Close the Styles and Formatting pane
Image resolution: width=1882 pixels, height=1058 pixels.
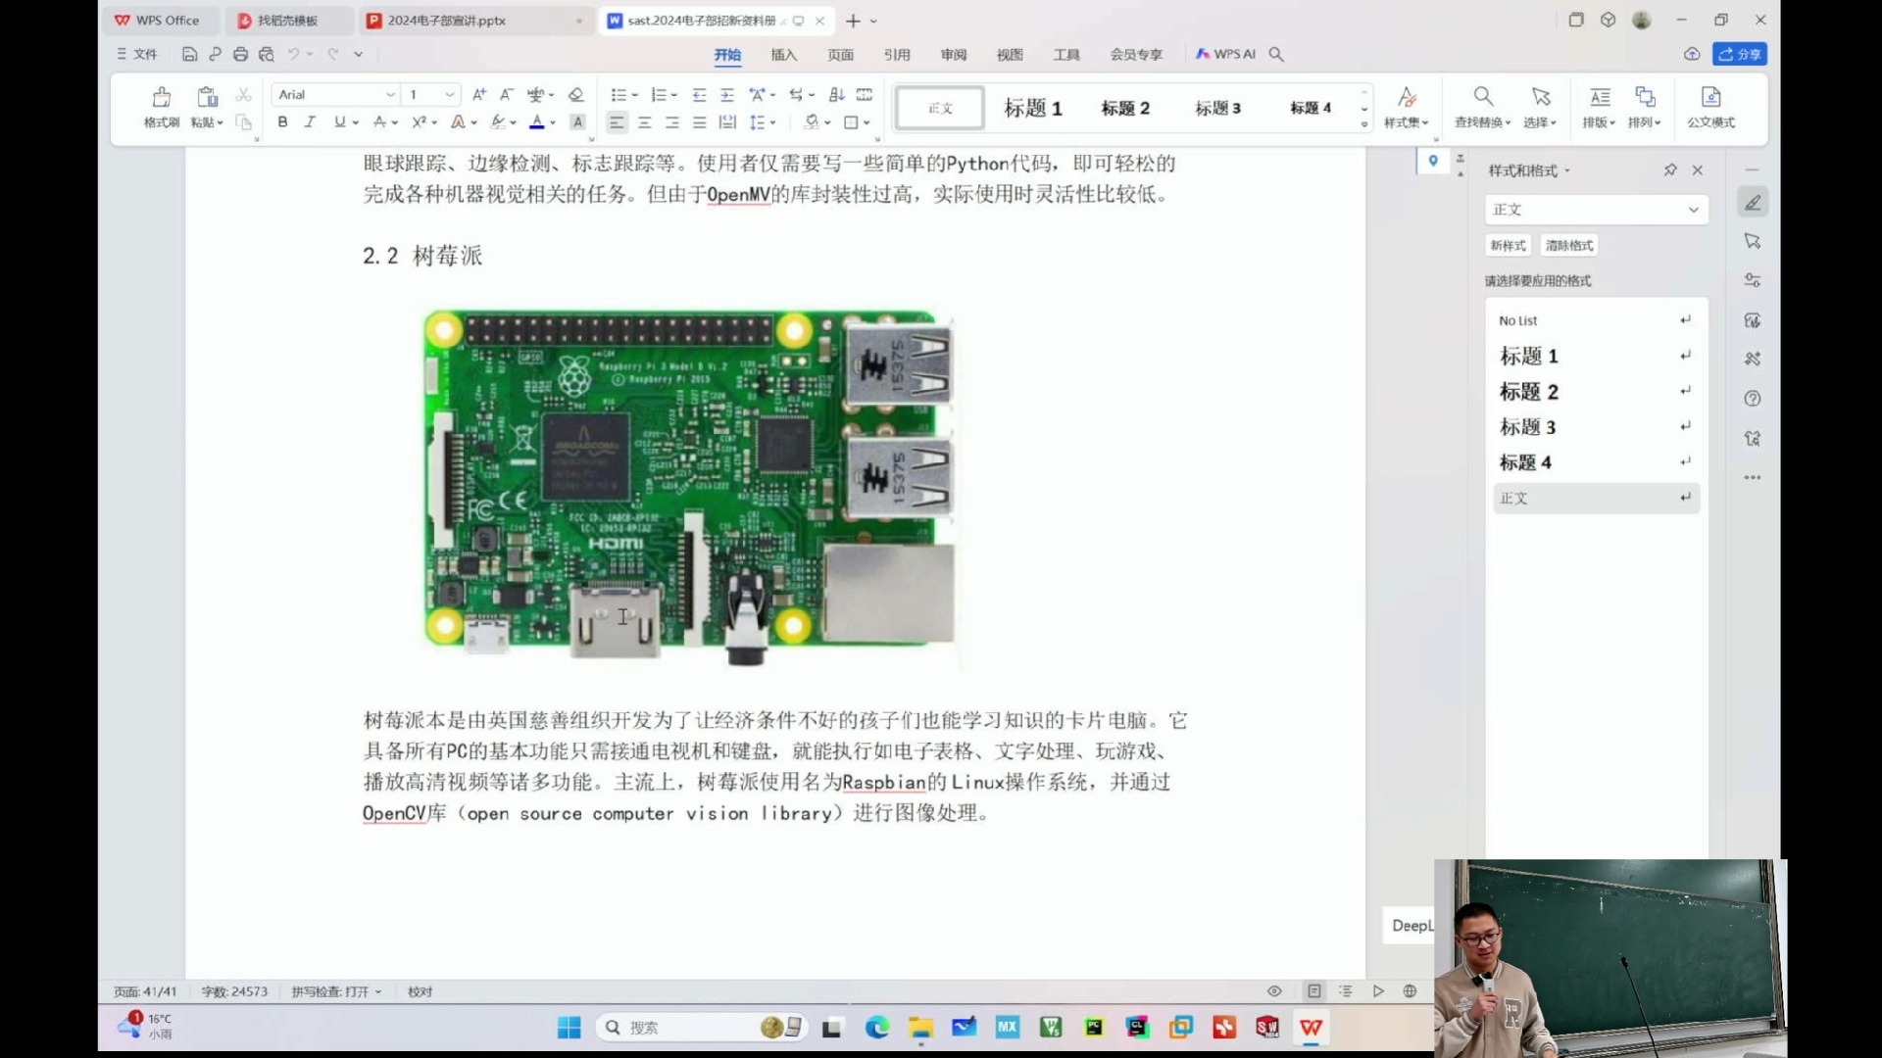pos(1698,170)
